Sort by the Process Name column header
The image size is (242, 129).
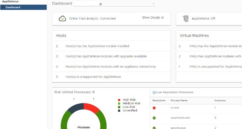(x=179, y=101)
